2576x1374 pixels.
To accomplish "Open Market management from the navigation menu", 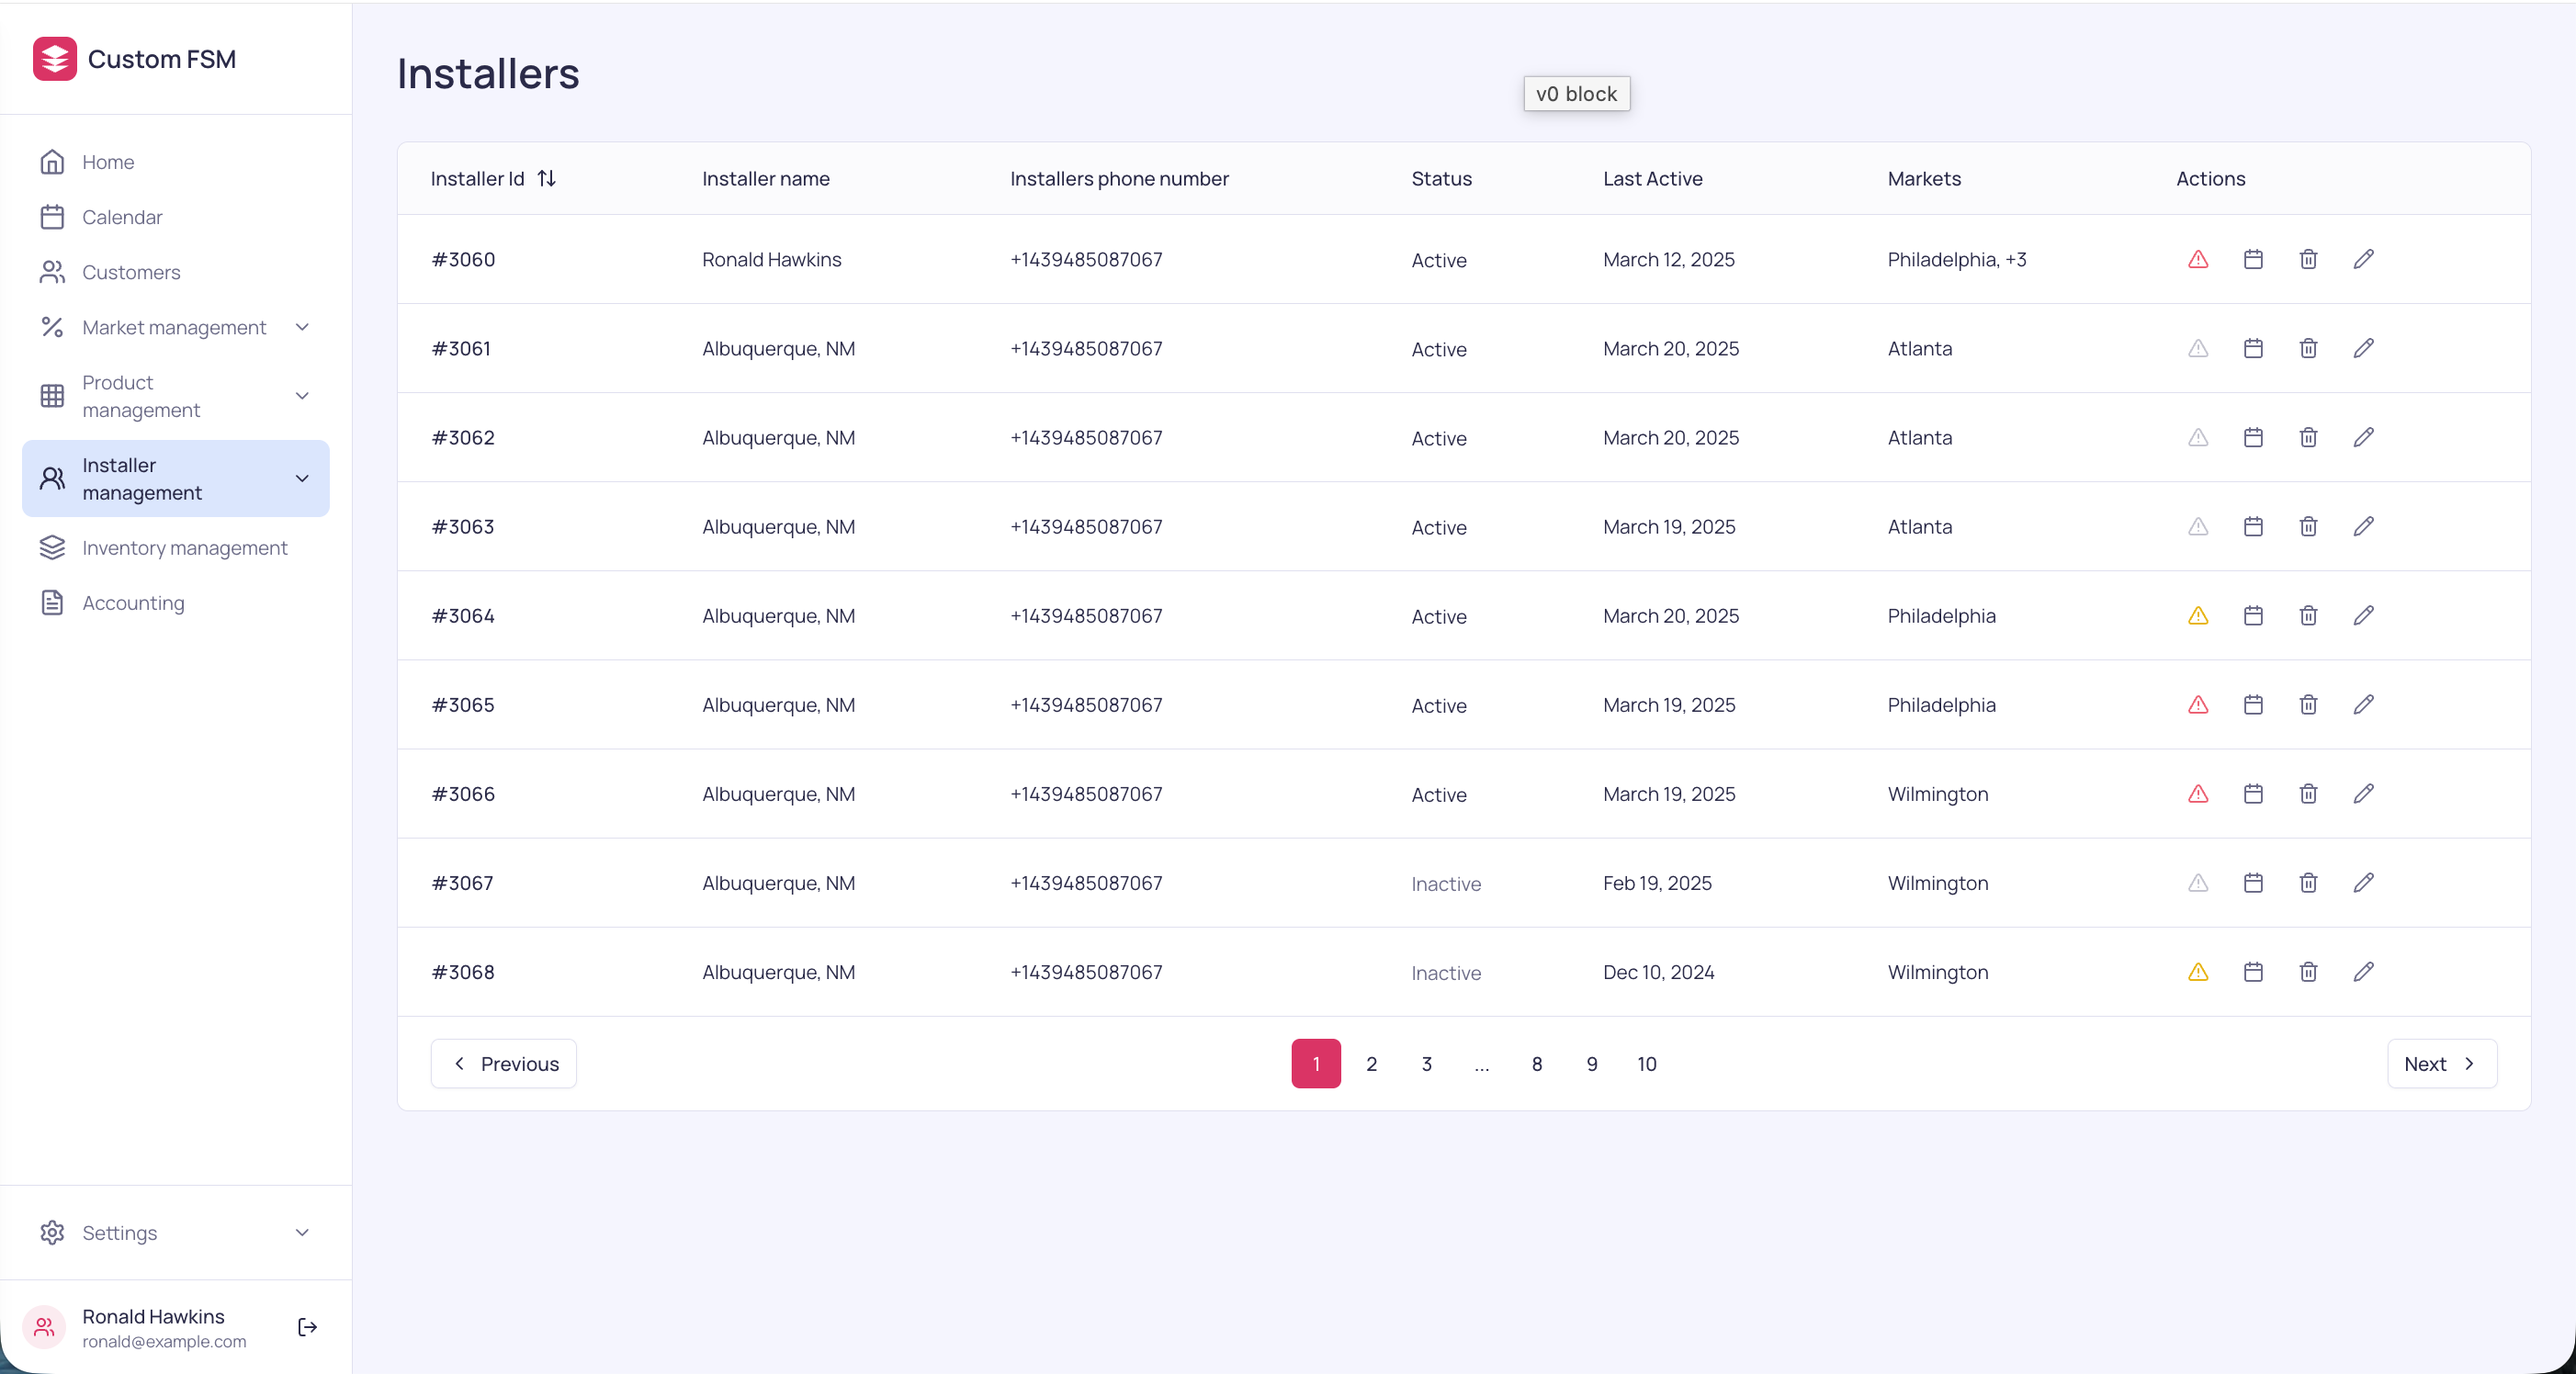I will [174, 327].
